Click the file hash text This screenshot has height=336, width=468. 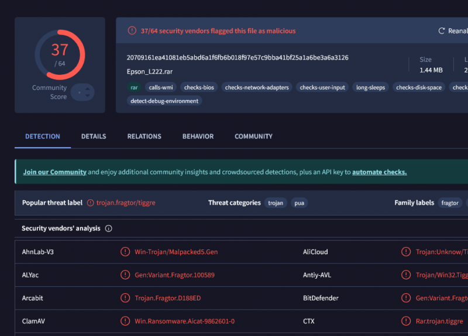[237, 57]
